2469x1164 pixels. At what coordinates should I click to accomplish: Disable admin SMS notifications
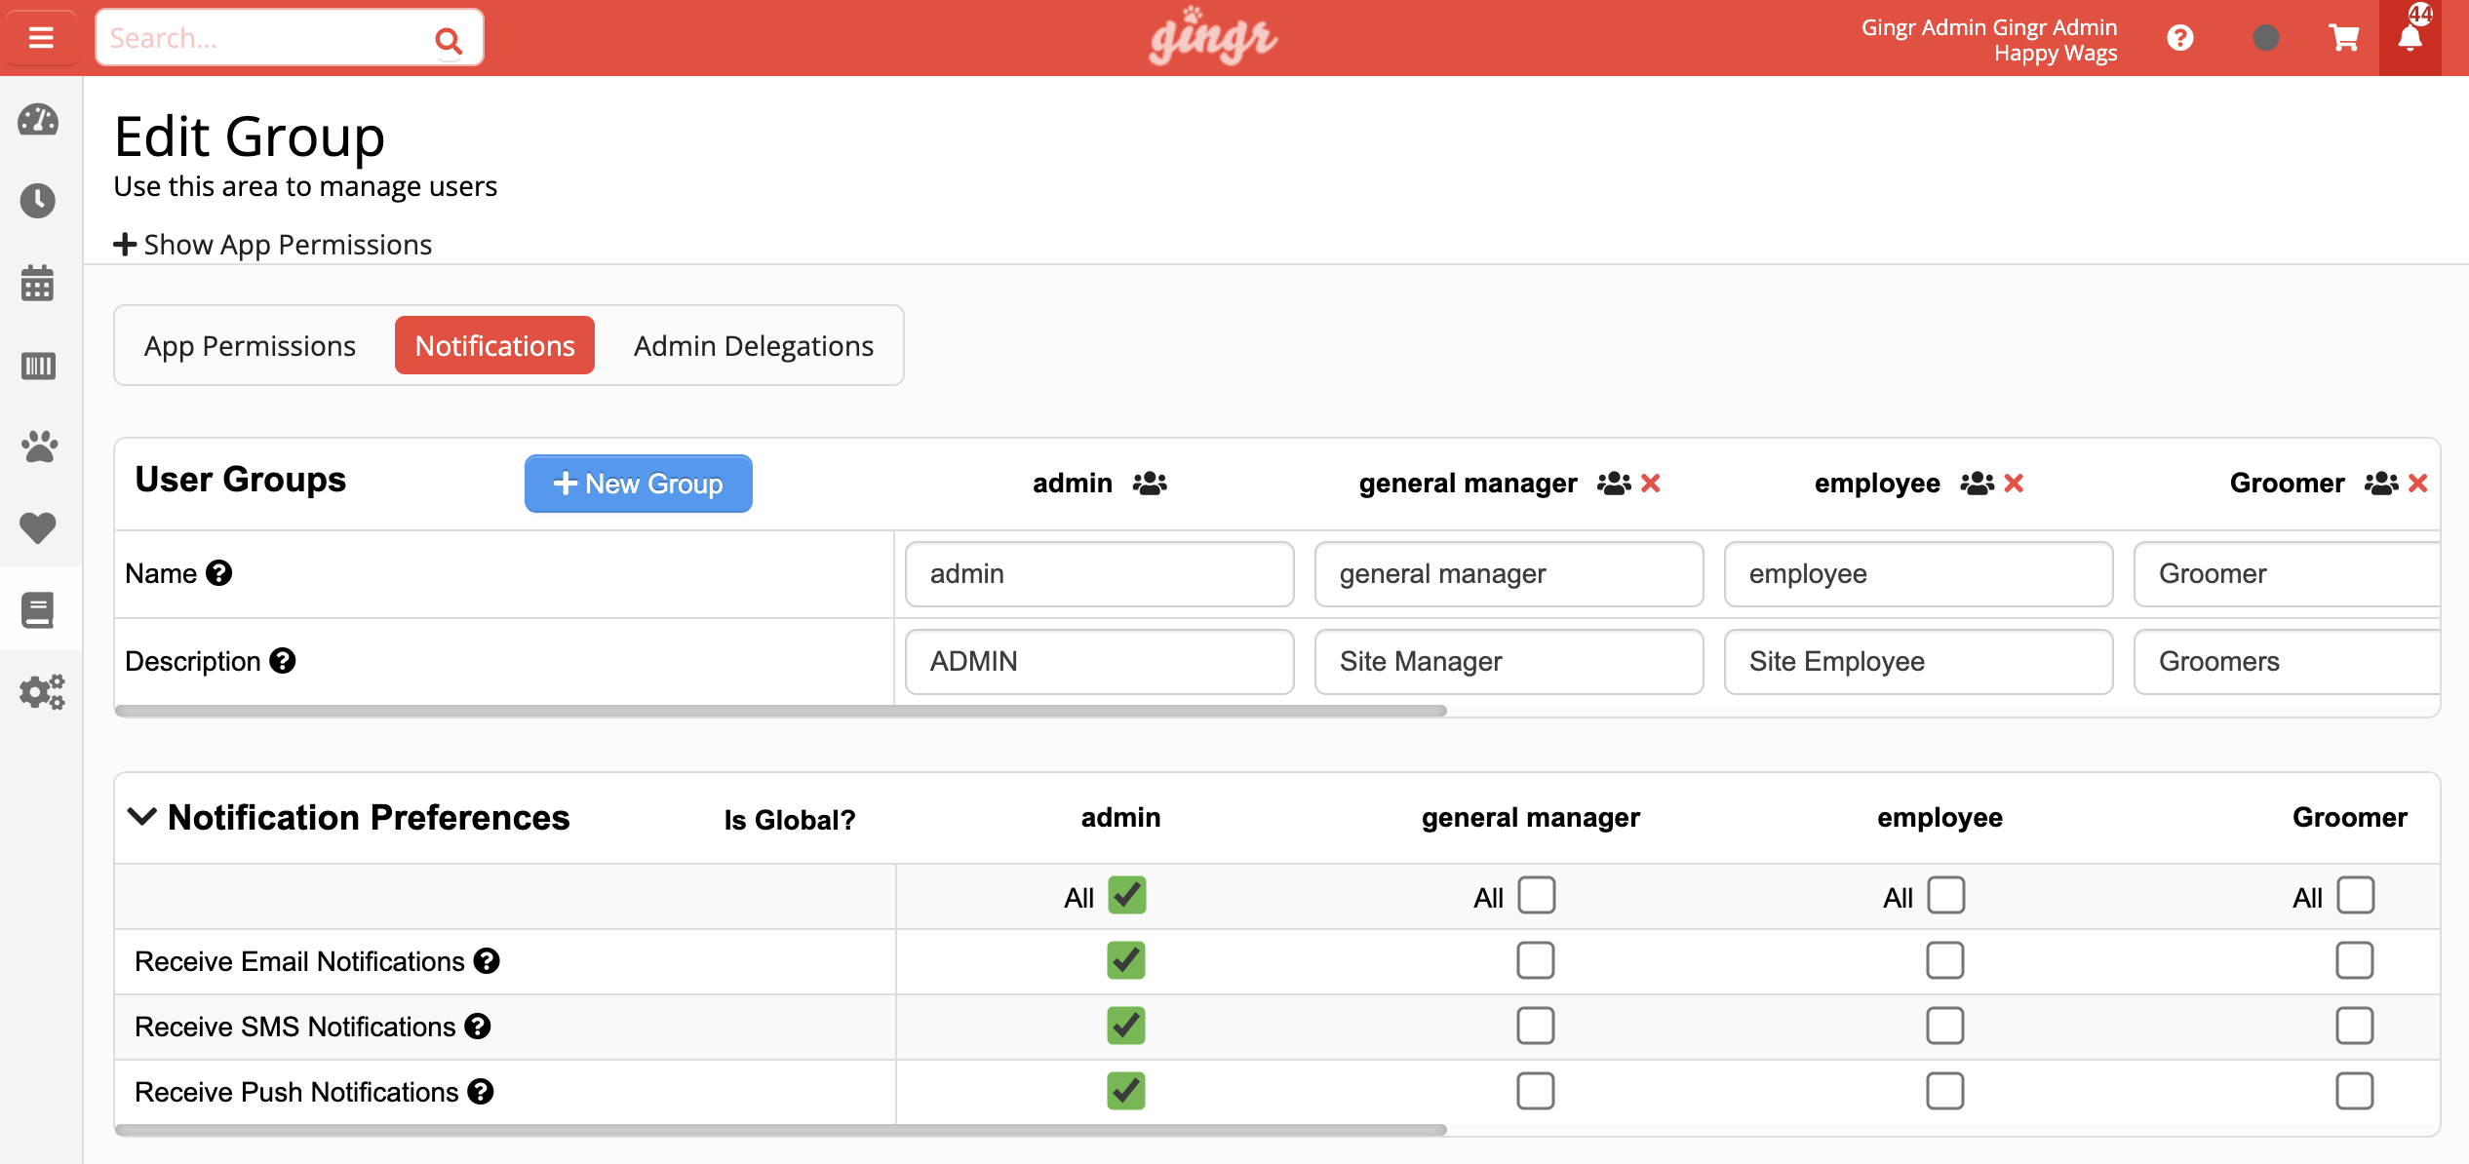pyautogui.click(x=1126, y=1027)
